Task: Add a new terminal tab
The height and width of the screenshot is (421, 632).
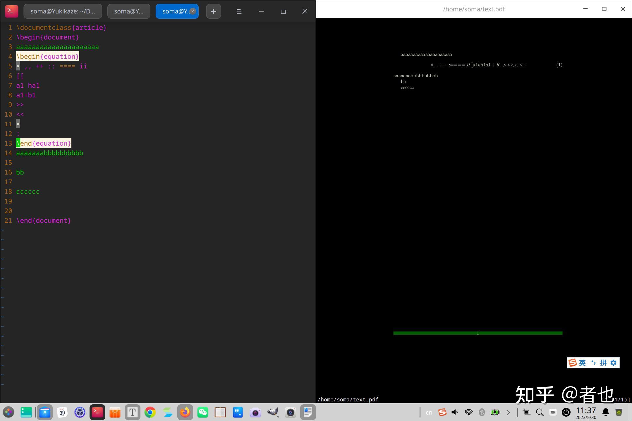Action: point(213,11)
